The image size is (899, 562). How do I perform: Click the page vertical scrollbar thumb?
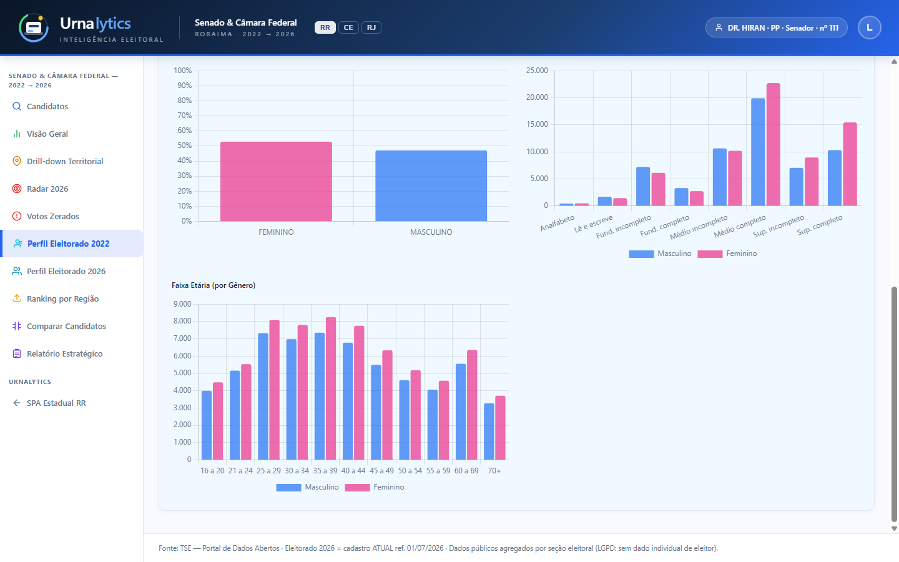pyautogui.click(x=894, y=404)
